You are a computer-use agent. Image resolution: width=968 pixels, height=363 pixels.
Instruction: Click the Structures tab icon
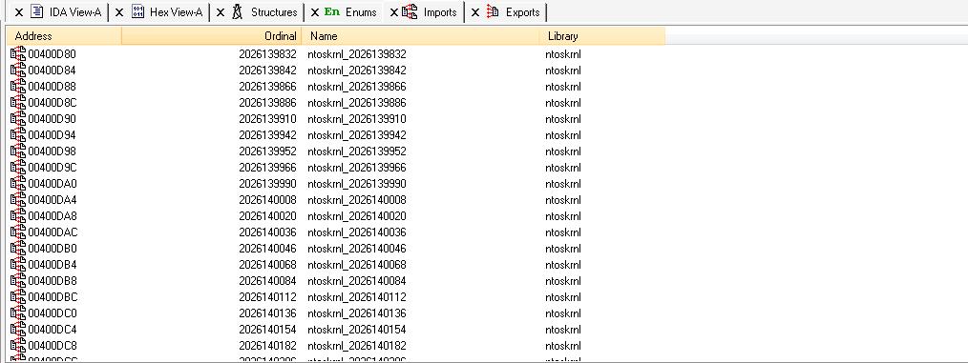pyautogui.click(x=238, y=11)
